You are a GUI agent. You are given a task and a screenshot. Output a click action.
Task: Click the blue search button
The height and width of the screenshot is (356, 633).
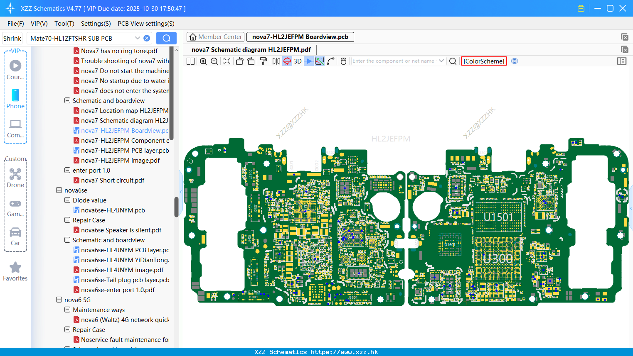(166, 38)
